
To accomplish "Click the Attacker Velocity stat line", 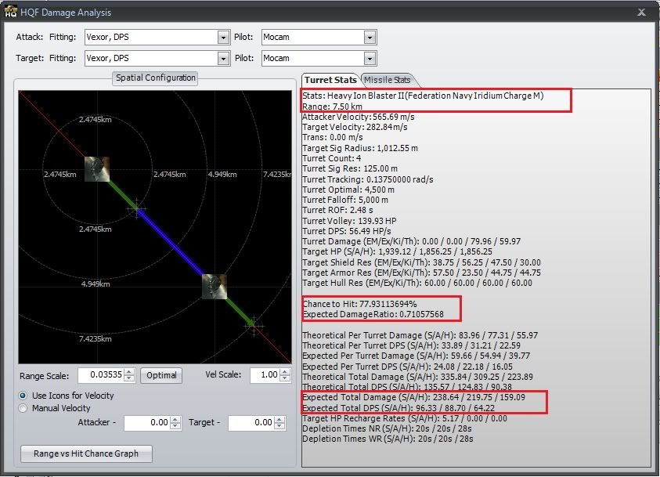I will [x=359, y=117].
